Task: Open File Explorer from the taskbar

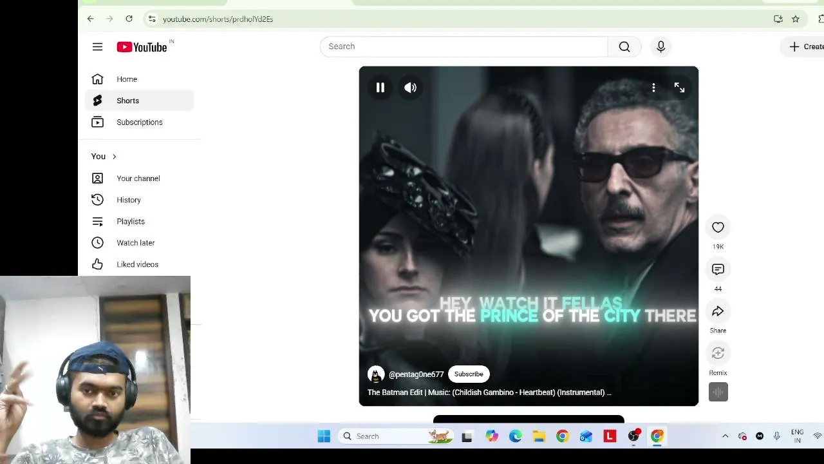Action: (x=539, y=436)
